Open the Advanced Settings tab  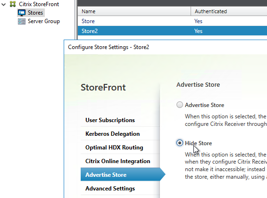pos(120,188)
